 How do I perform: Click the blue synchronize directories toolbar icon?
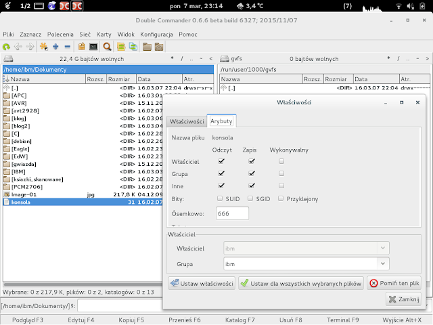[133, 47]
